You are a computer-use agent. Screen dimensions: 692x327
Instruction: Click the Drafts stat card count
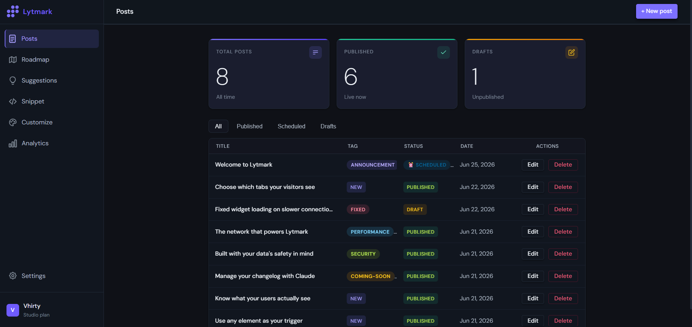coord(475,77)
